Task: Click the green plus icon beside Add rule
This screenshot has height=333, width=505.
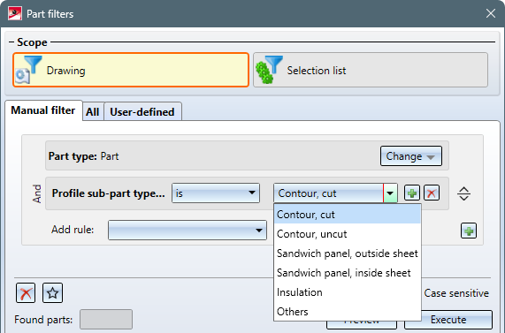Action: click(469, 231)
